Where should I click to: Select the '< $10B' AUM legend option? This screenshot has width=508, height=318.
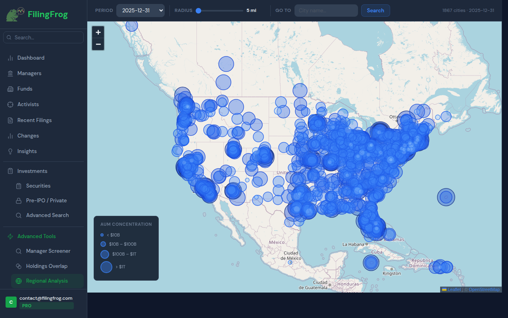tap(110, 235)
